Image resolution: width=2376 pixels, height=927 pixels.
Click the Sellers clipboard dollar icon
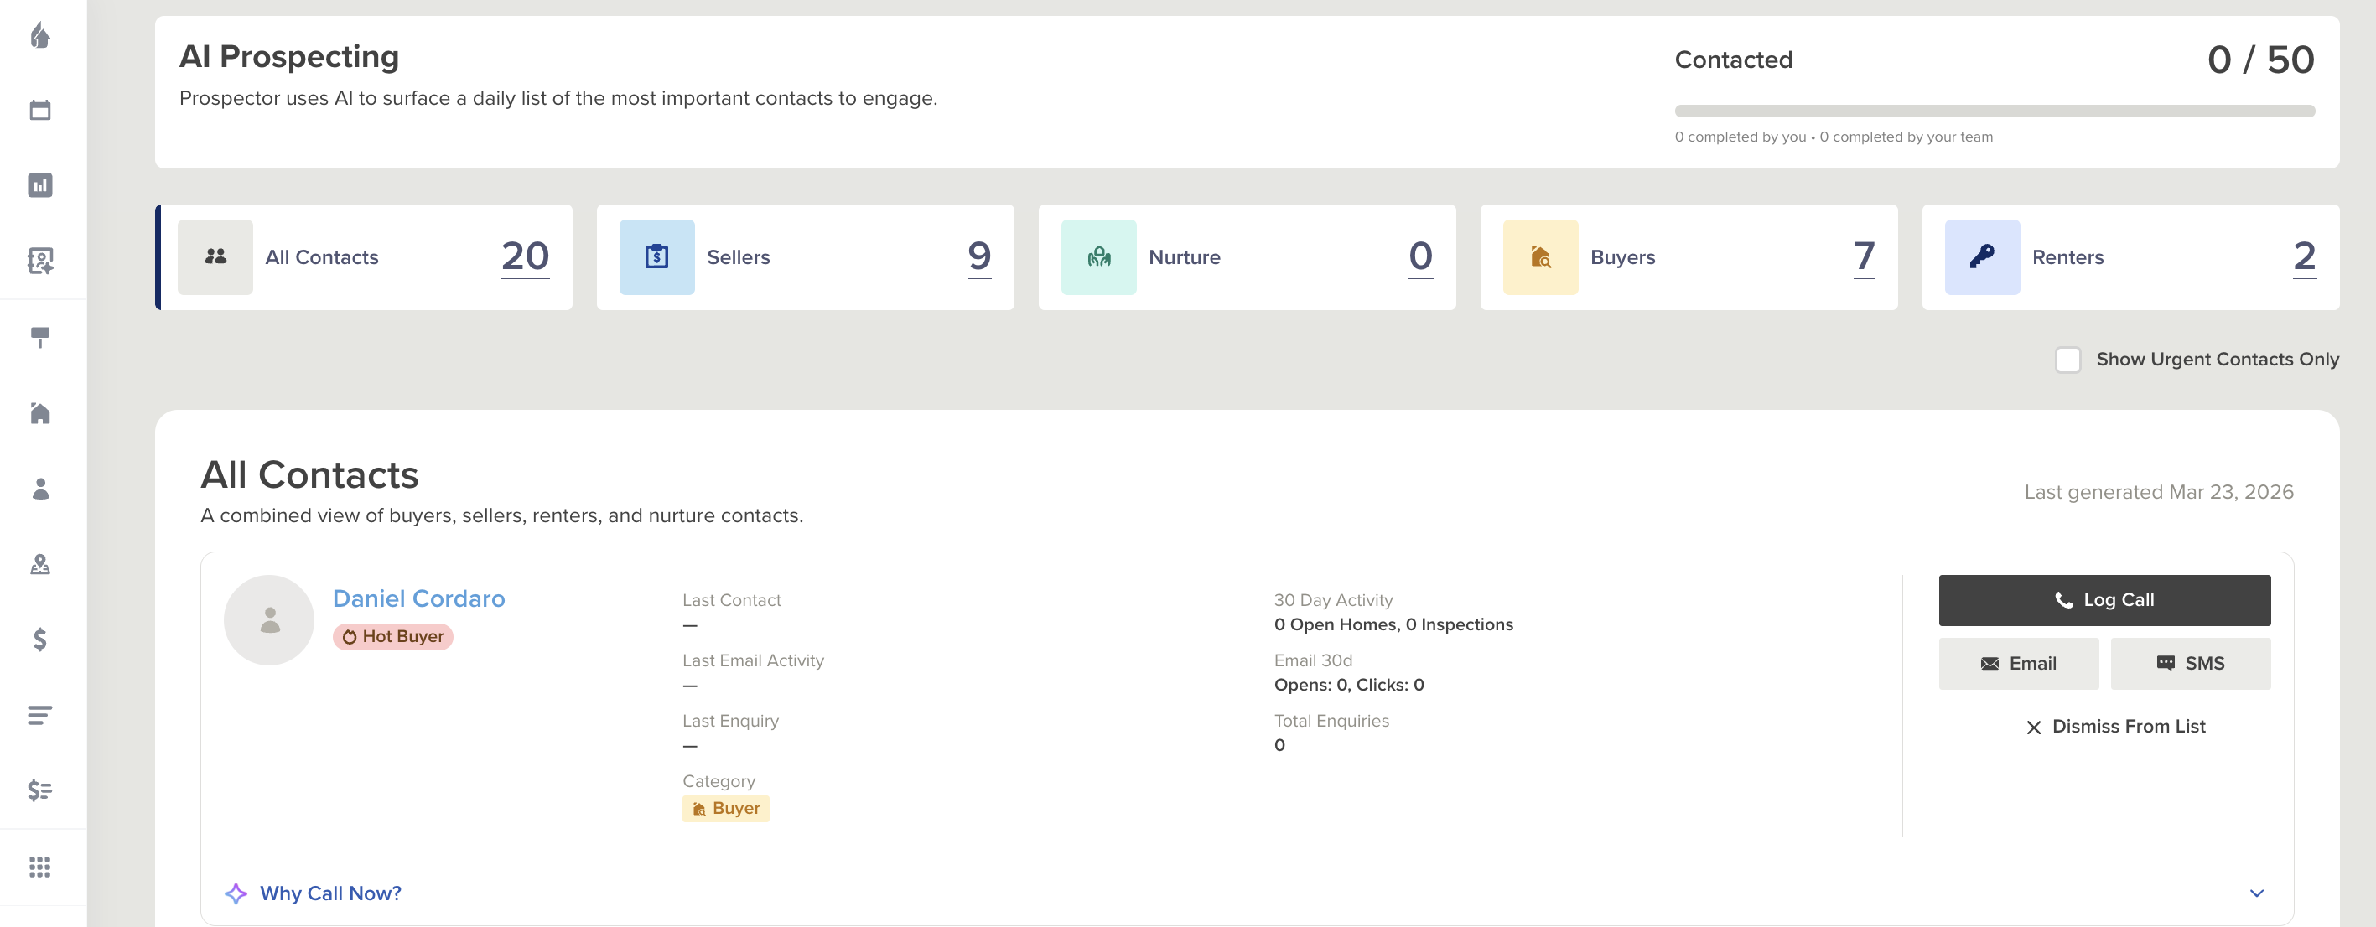click(656, 256)
